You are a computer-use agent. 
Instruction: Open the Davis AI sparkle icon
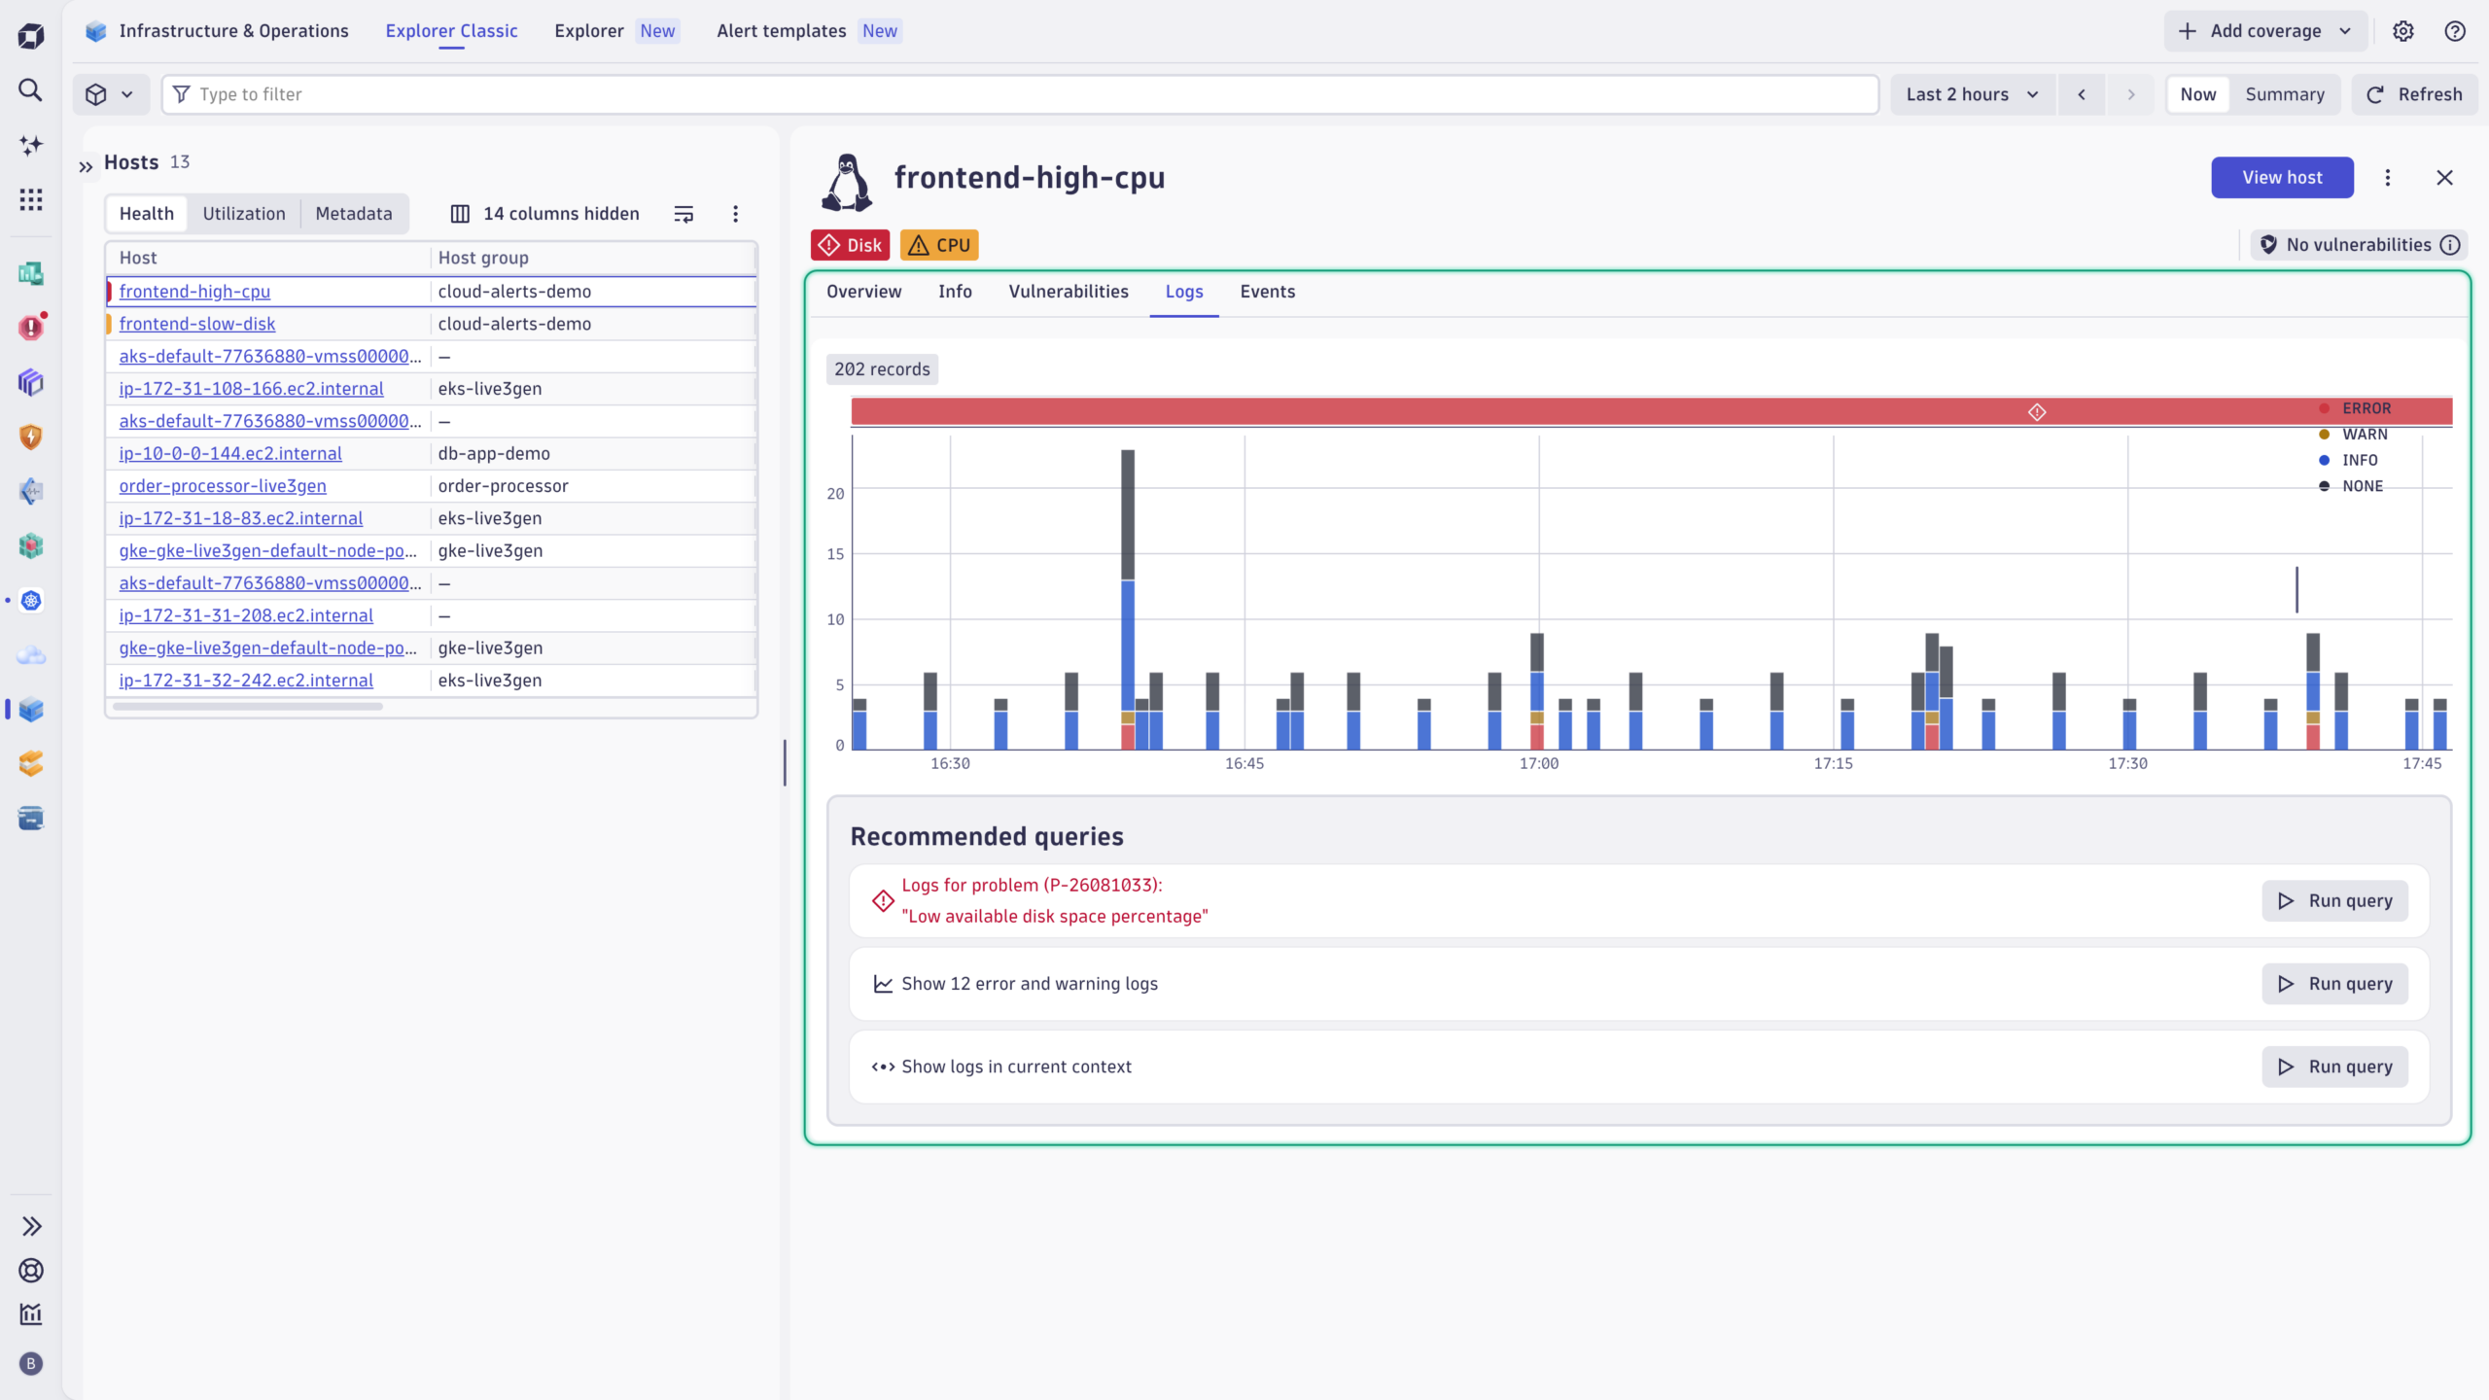point(31,145)
